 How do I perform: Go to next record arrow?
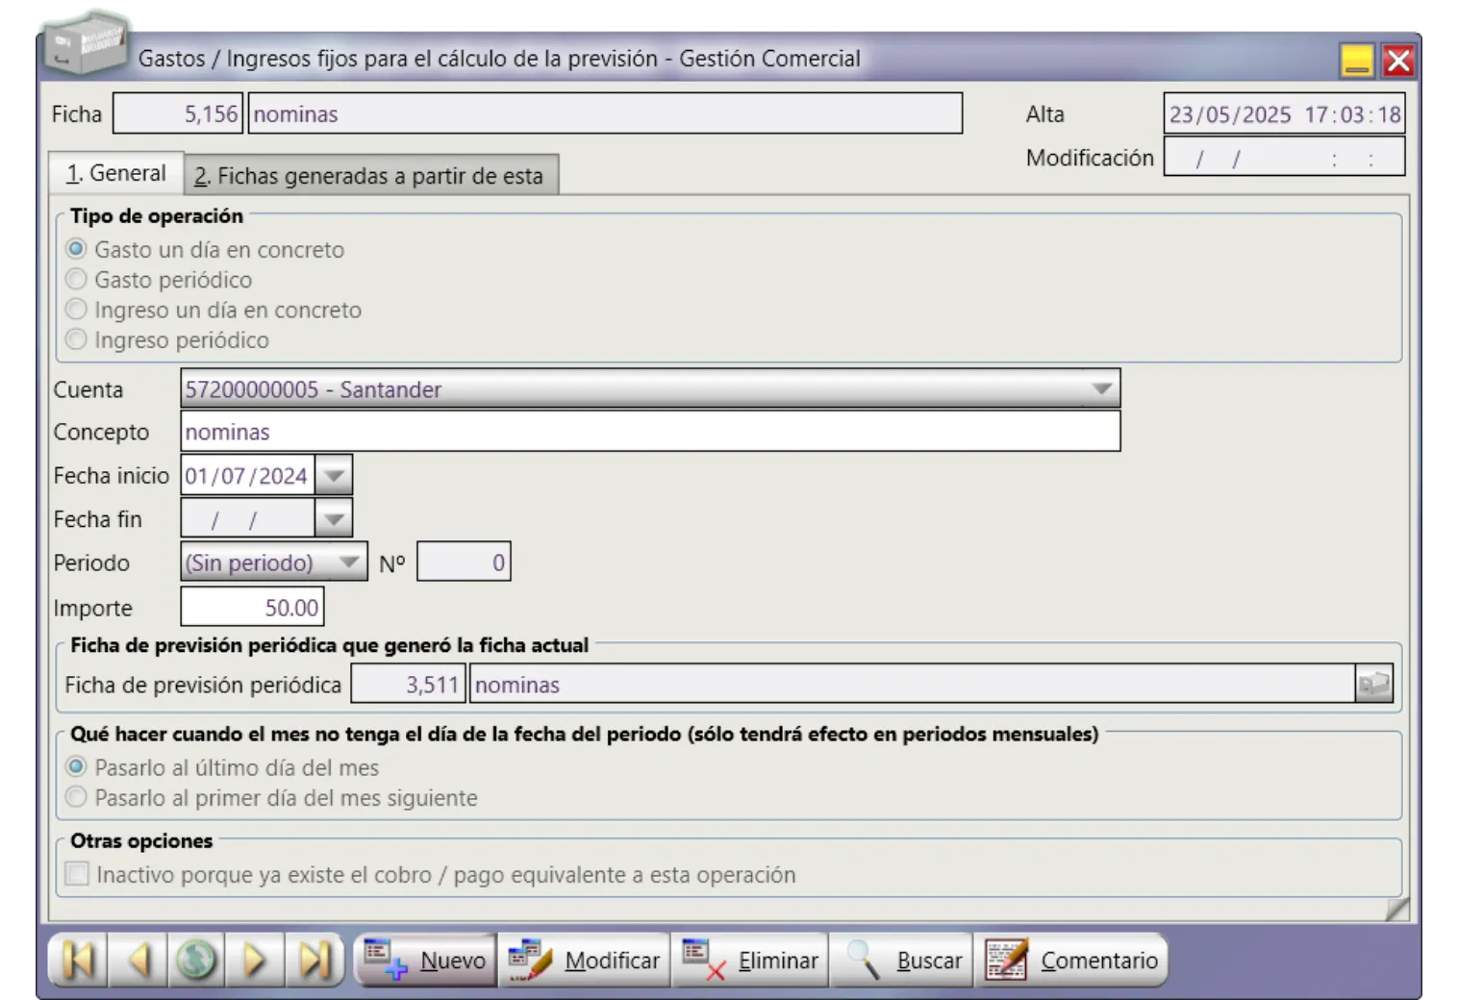[x=255, y=960]
